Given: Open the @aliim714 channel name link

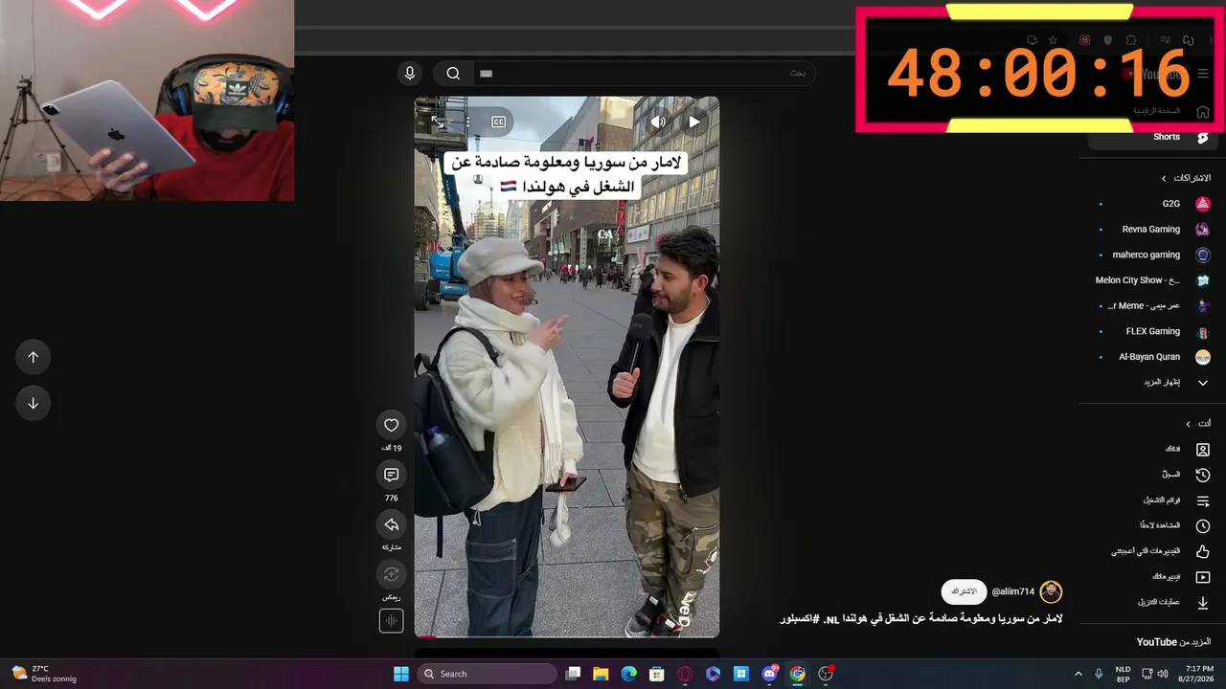Looking at the screenshot, I should pyautogui.click(x=1012, y=591).
